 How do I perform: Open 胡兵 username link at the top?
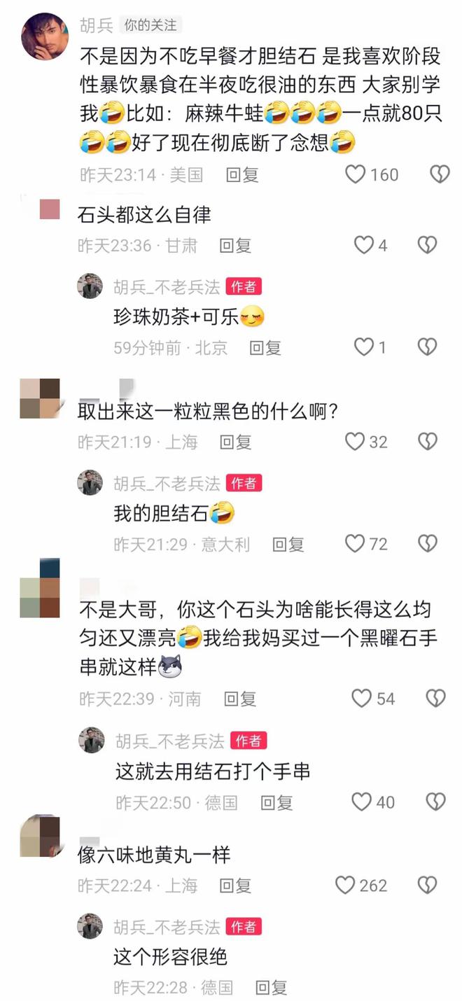pyautogui.click(x=97, y=25)
